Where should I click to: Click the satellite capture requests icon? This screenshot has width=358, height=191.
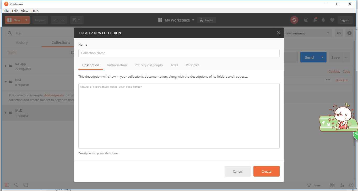click(x=306, y=20)
